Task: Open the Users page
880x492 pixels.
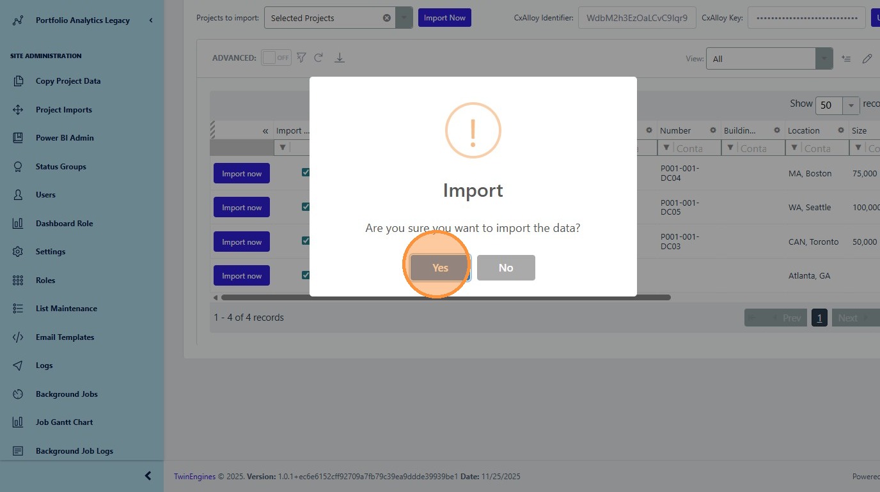Action: tap(45, 195)
